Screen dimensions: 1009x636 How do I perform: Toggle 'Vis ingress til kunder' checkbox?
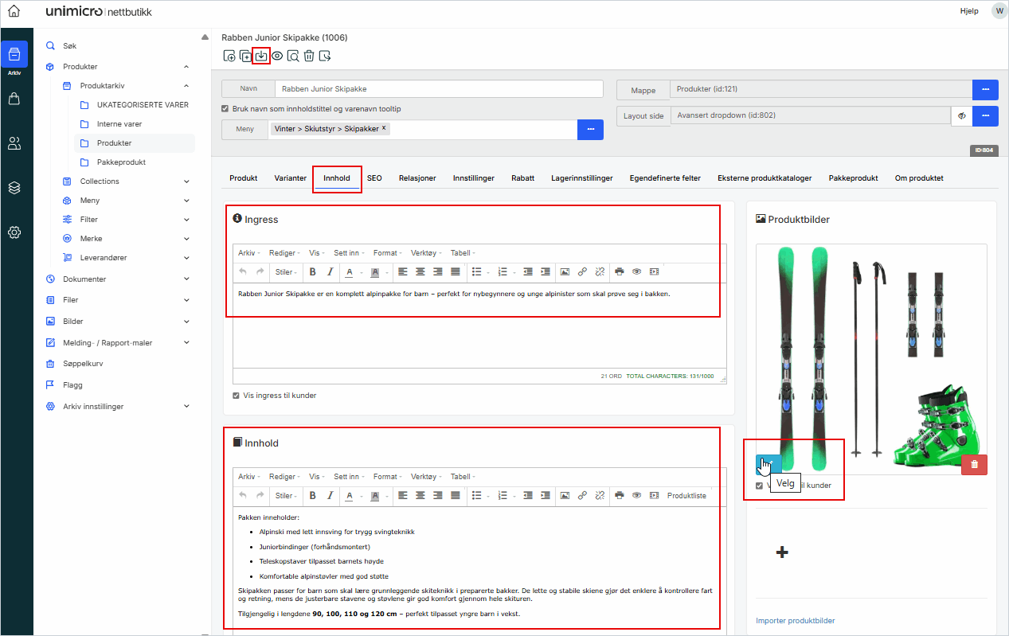tap(236, 396)
